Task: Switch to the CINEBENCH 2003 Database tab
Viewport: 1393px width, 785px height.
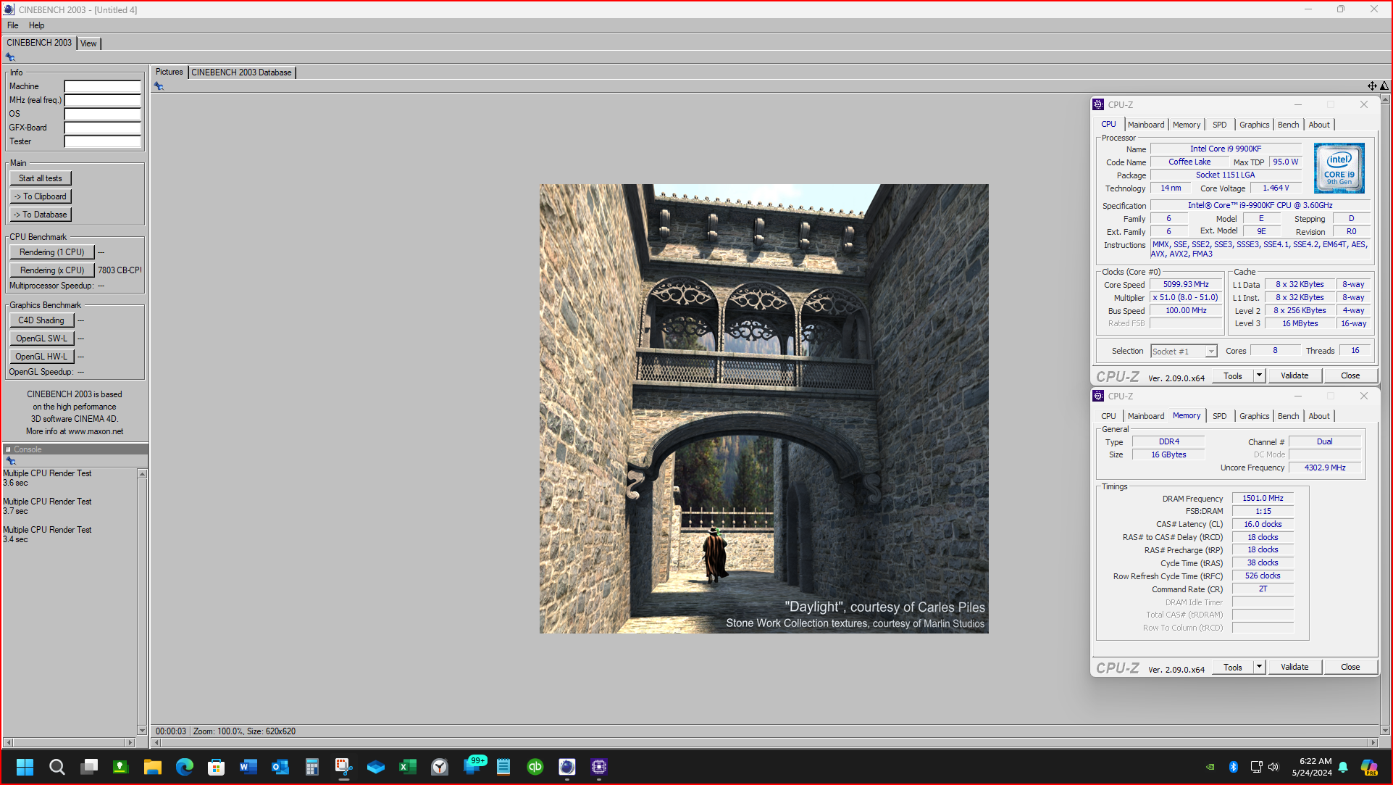Action: [241, 72]
